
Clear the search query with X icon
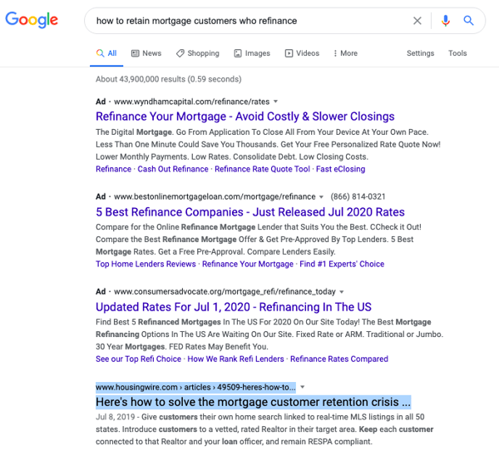[417, 21]
